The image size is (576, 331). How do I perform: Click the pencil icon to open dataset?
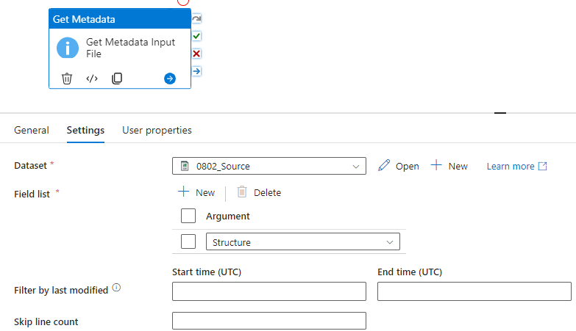click(384, 166)
